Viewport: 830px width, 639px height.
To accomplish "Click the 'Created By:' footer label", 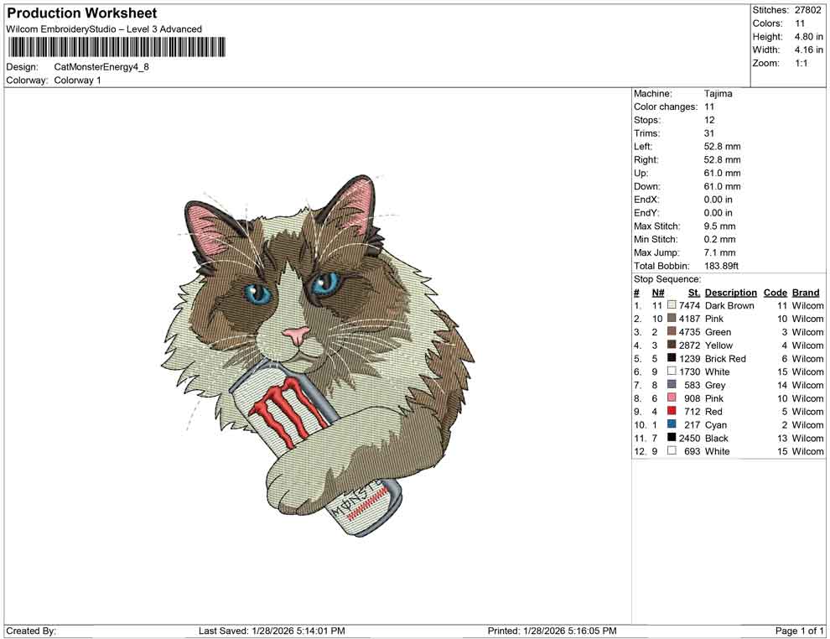I will (31, 631).
